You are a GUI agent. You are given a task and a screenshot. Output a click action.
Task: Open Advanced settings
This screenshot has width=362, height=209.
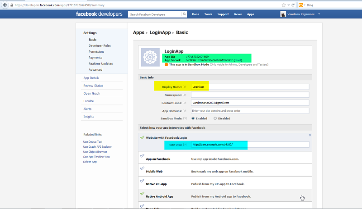coord(95,69)
